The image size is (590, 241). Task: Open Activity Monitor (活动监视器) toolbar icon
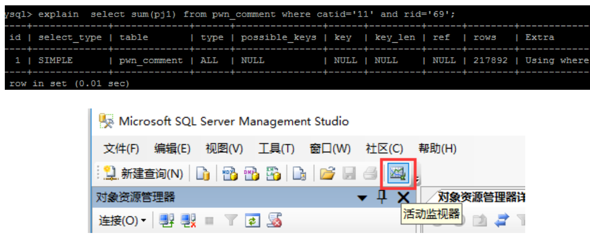(x=398, y=173)
